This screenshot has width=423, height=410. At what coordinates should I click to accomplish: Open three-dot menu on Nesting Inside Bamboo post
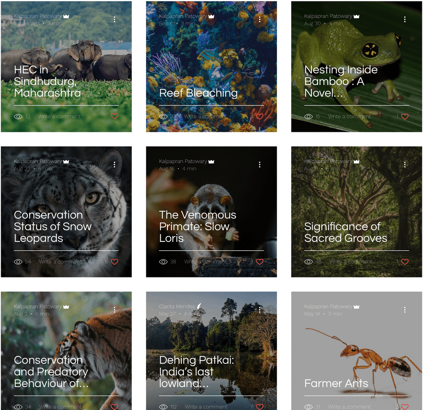[x=405, y=19]
